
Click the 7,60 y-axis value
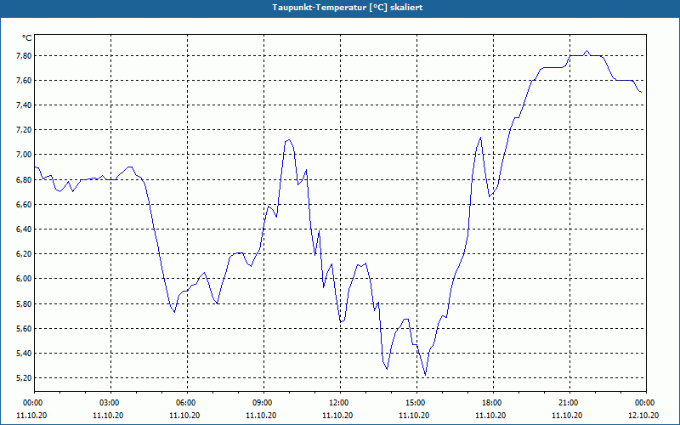[25, 80]
